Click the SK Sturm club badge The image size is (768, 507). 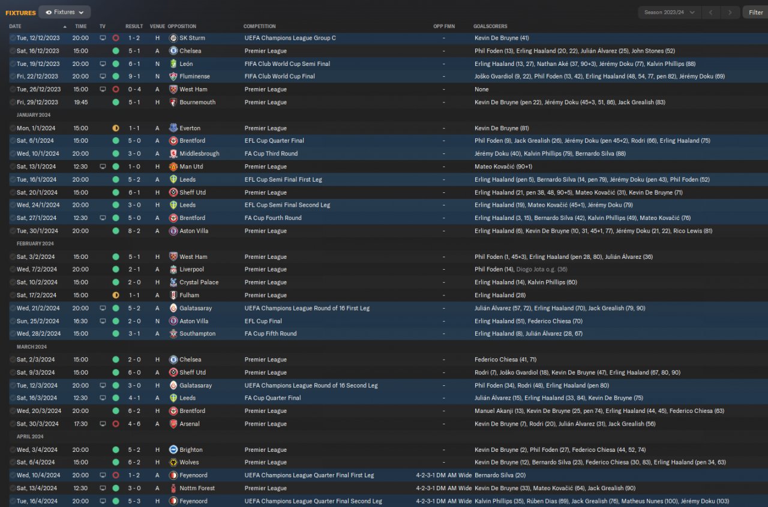coord(173,38)
